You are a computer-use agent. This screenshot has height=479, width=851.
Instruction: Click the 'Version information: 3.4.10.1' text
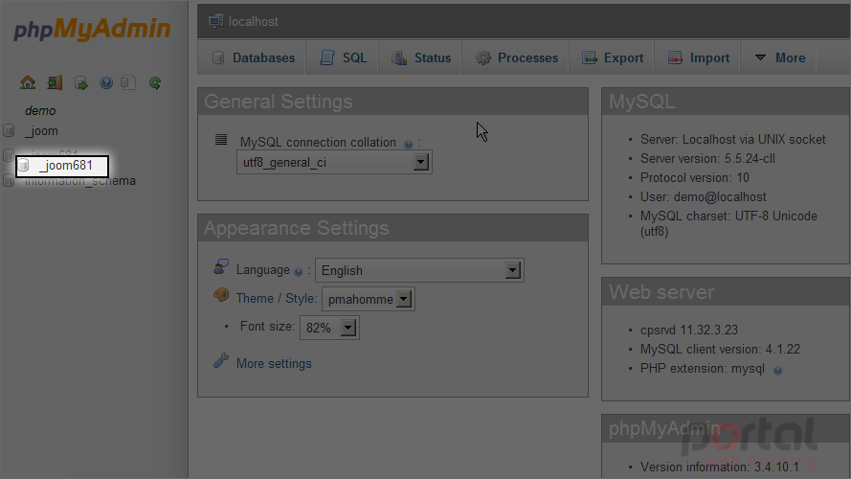point(720,467)
